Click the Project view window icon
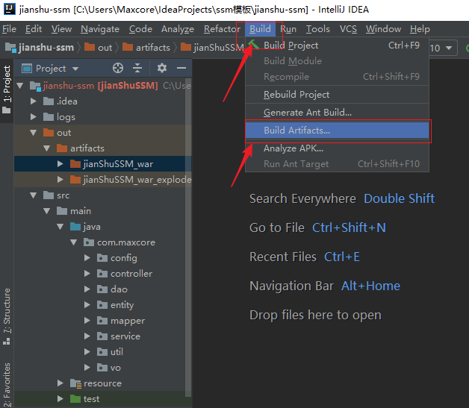The width and height of the screenshot is (469, 408). (27, 69)
